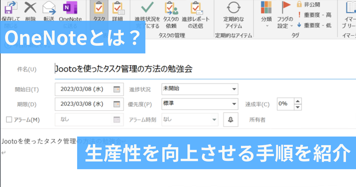Viewport: 356px width, 187px height.
Task: Click the subject (件名) field
Action: point(205,69)
